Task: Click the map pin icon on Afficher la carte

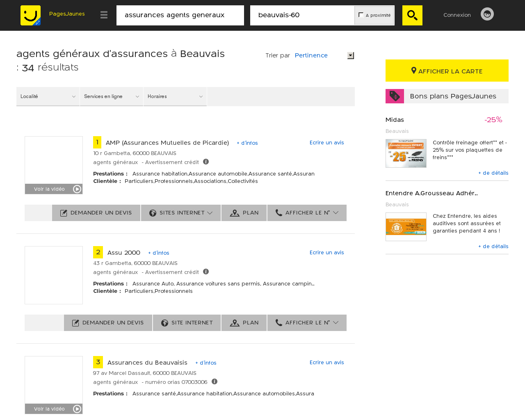Action: tap(414, 71)
